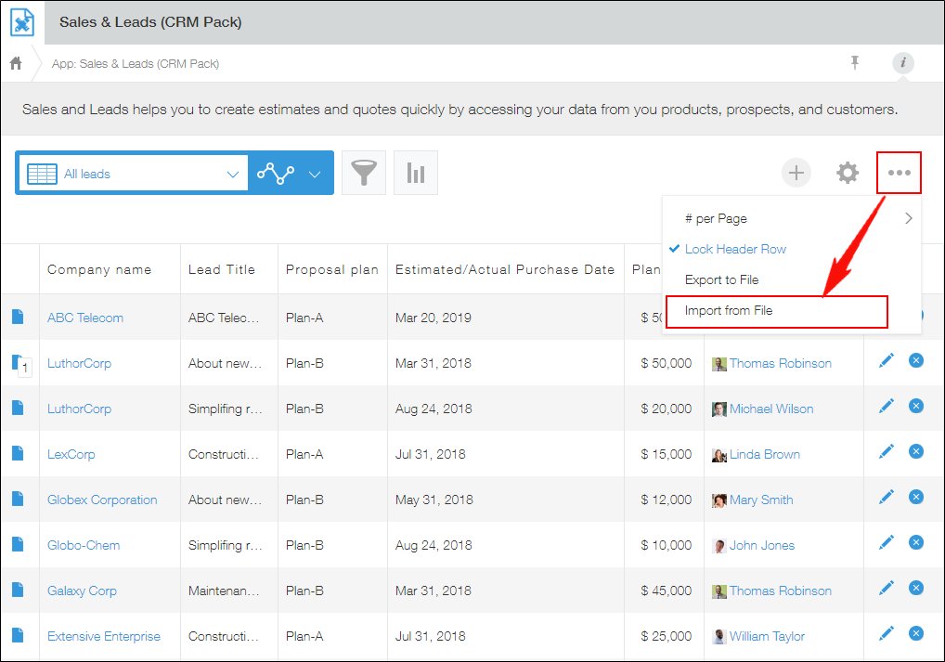
Task: Open the app information icon
Action: coord(902,63)
